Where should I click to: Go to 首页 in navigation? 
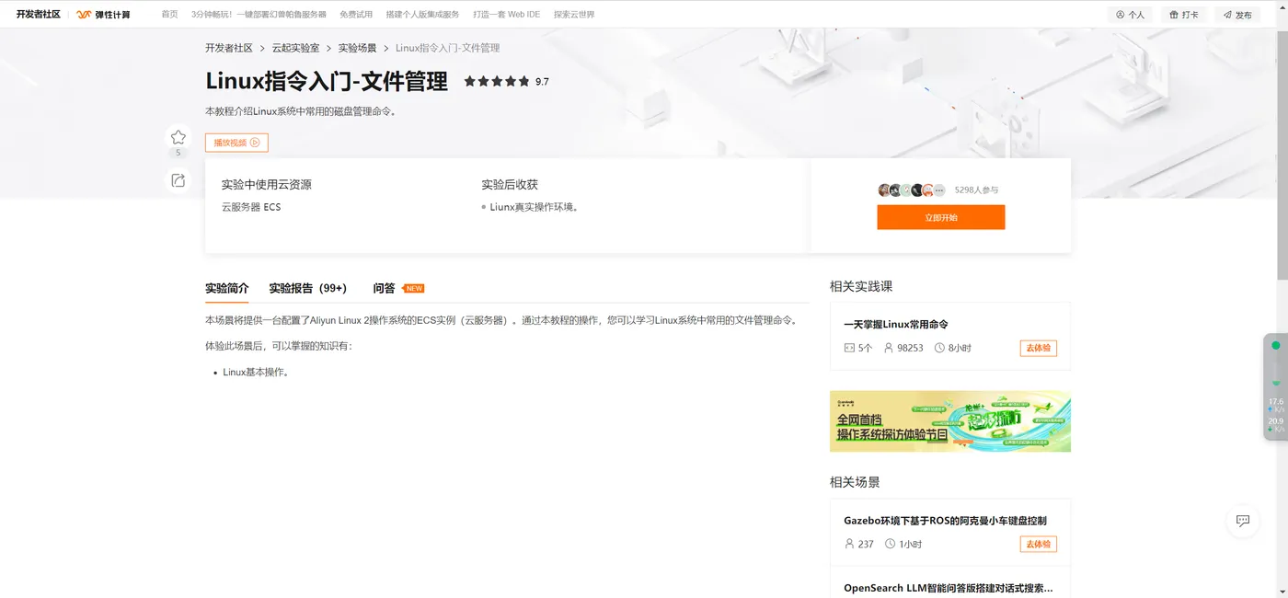[169, 15]
